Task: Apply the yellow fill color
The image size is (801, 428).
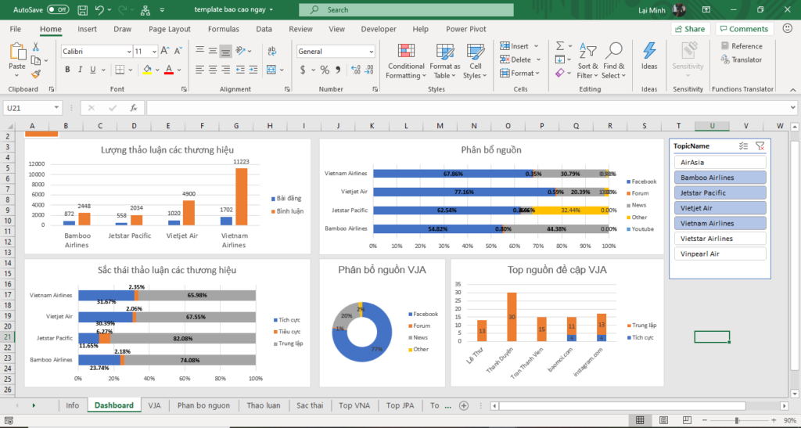Action: (147, 70)
